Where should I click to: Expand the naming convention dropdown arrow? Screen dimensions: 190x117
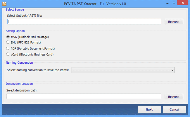pos(172,70)
